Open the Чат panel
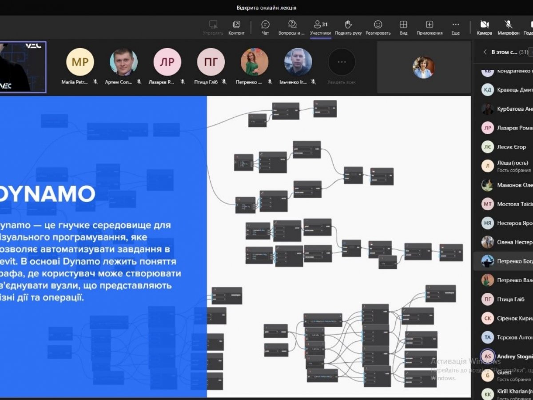Image resolution: width=533 pixels, height=400 pixels. tap(266, 28)
